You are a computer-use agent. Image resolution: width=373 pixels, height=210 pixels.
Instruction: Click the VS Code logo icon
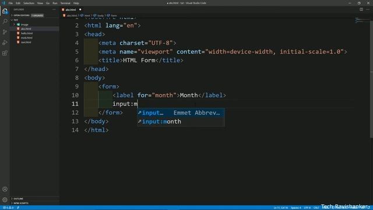3,3
